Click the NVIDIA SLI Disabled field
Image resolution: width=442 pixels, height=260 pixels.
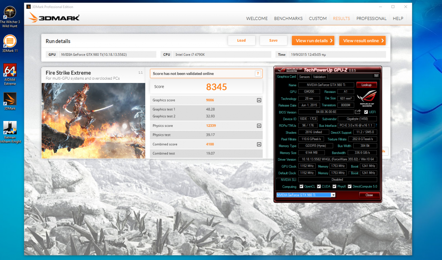(338, 180)
